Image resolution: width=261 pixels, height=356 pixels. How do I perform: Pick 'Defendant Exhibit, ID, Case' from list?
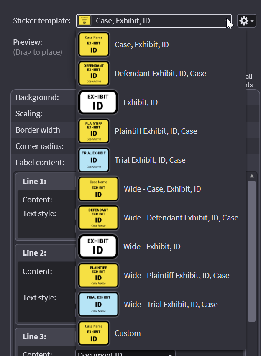(160, 73)
